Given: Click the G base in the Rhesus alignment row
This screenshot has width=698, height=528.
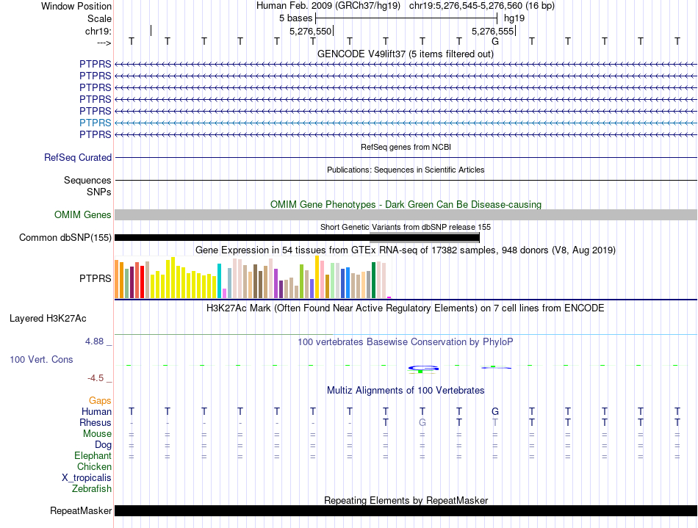Looking at the screenshot, I should [x=422, y=422].
